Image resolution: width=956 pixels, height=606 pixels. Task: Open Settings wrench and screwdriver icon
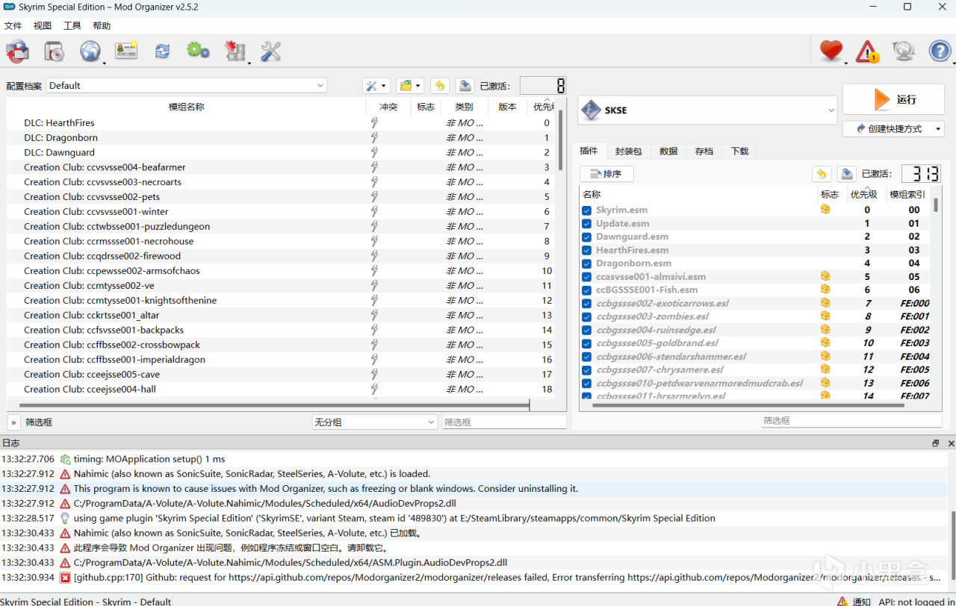pyautogui.click(x=270, y=51)
